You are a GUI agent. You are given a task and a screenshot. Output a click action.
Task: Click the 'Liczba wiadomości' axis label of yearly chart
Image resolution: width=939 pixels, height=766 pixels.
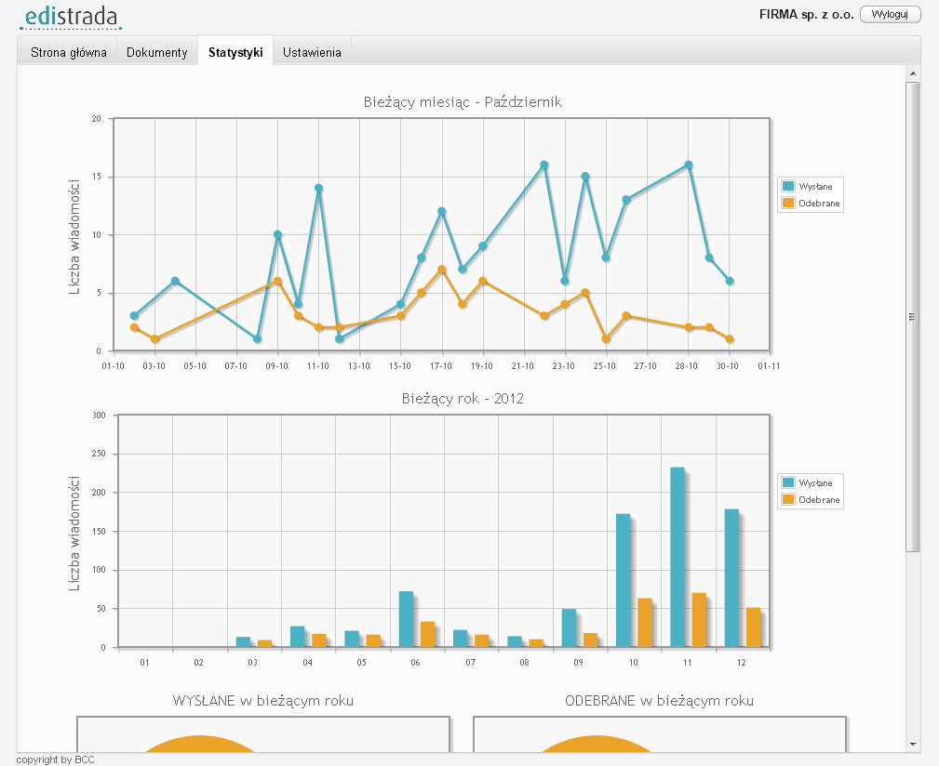(74, 534)
